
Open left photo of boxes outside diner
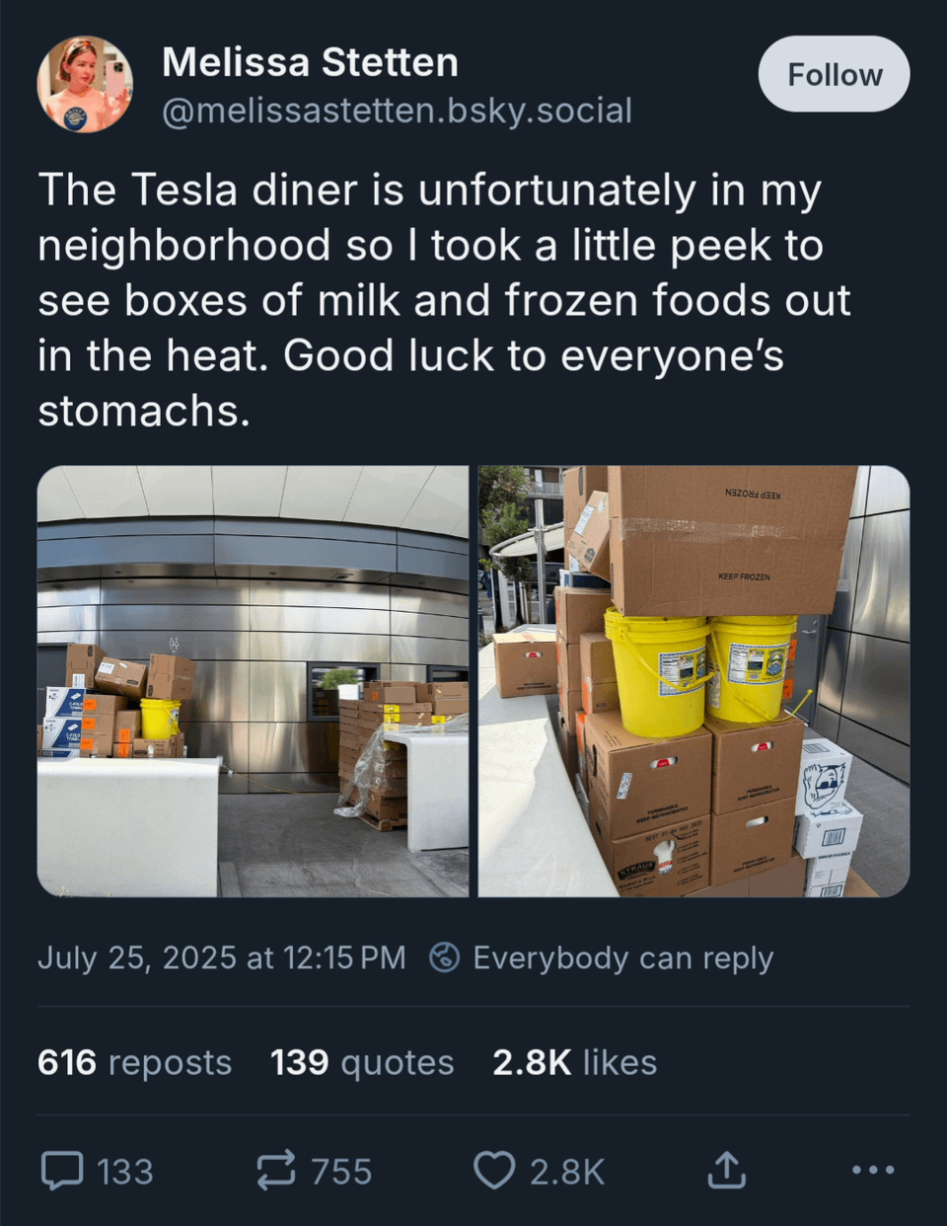point(253,681)
